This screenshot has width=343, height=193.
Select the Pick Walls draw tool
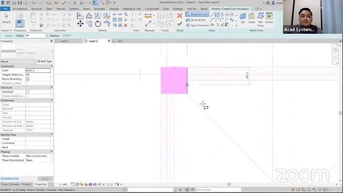[227, 25]
